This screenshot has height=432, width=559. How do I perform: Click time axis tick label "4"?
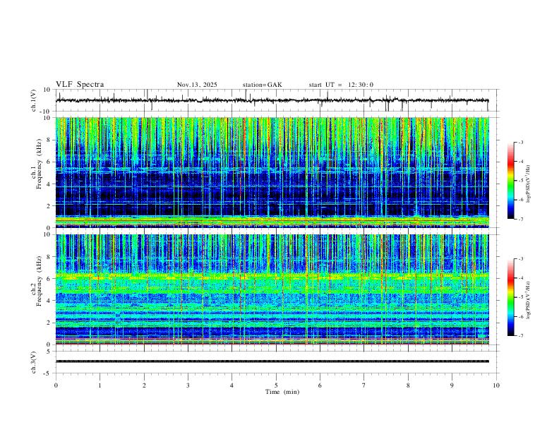[232, 385]
